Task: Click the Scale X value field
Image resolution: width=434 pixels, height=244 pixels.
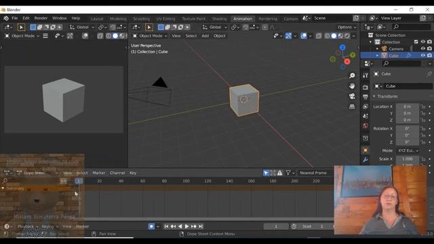Action: (x=407, y=159)
